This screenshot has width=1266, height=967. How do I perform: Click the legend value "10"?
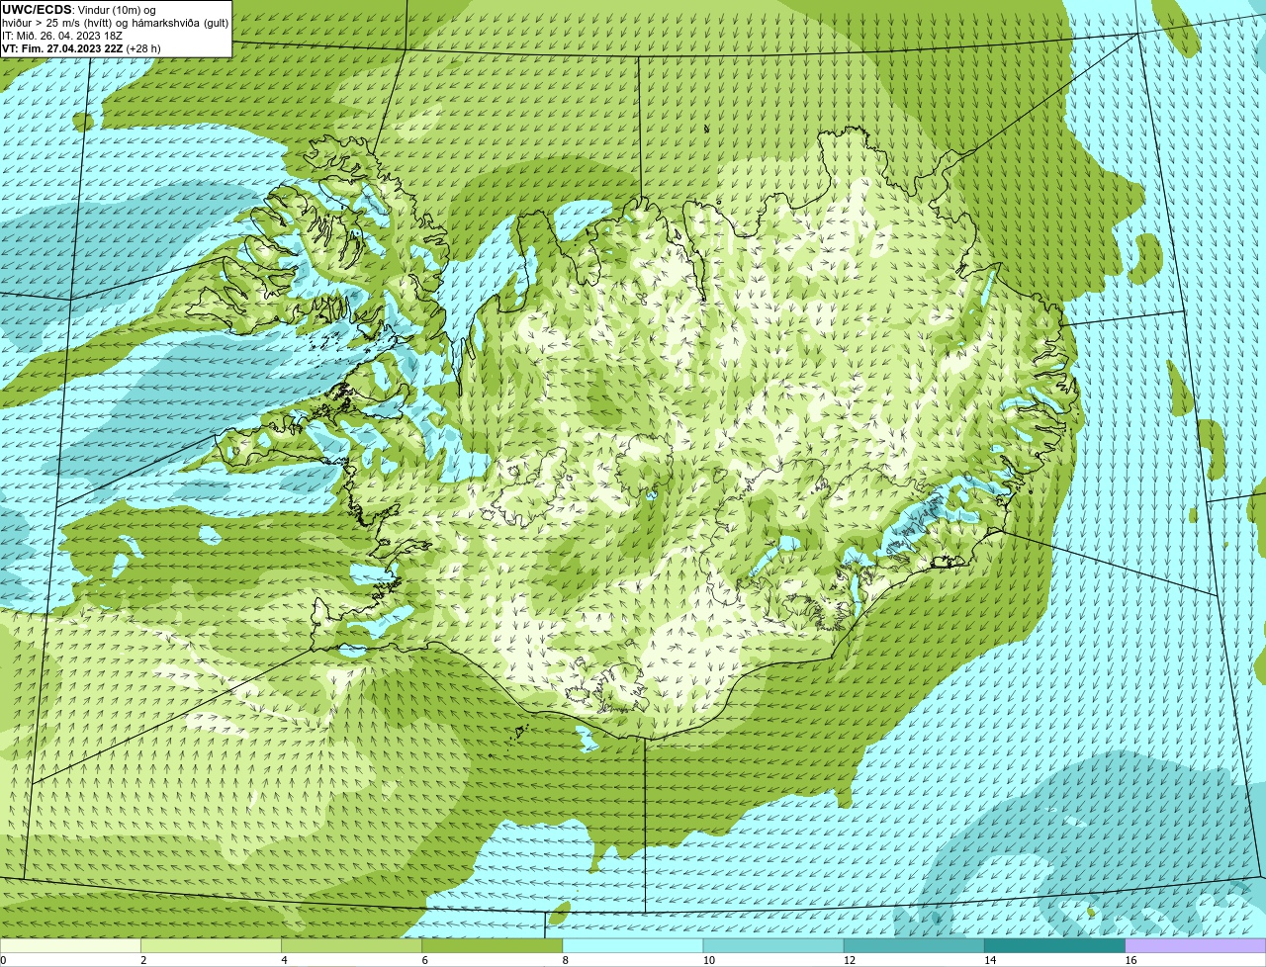(708, 960)
